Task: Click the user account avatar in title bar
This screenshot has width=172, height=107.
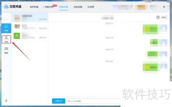Action: pyautogui.click(x=141, y=7)
